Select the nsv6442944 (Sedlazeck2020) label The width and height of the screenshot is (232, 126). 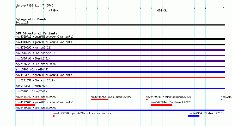[171, 102]
